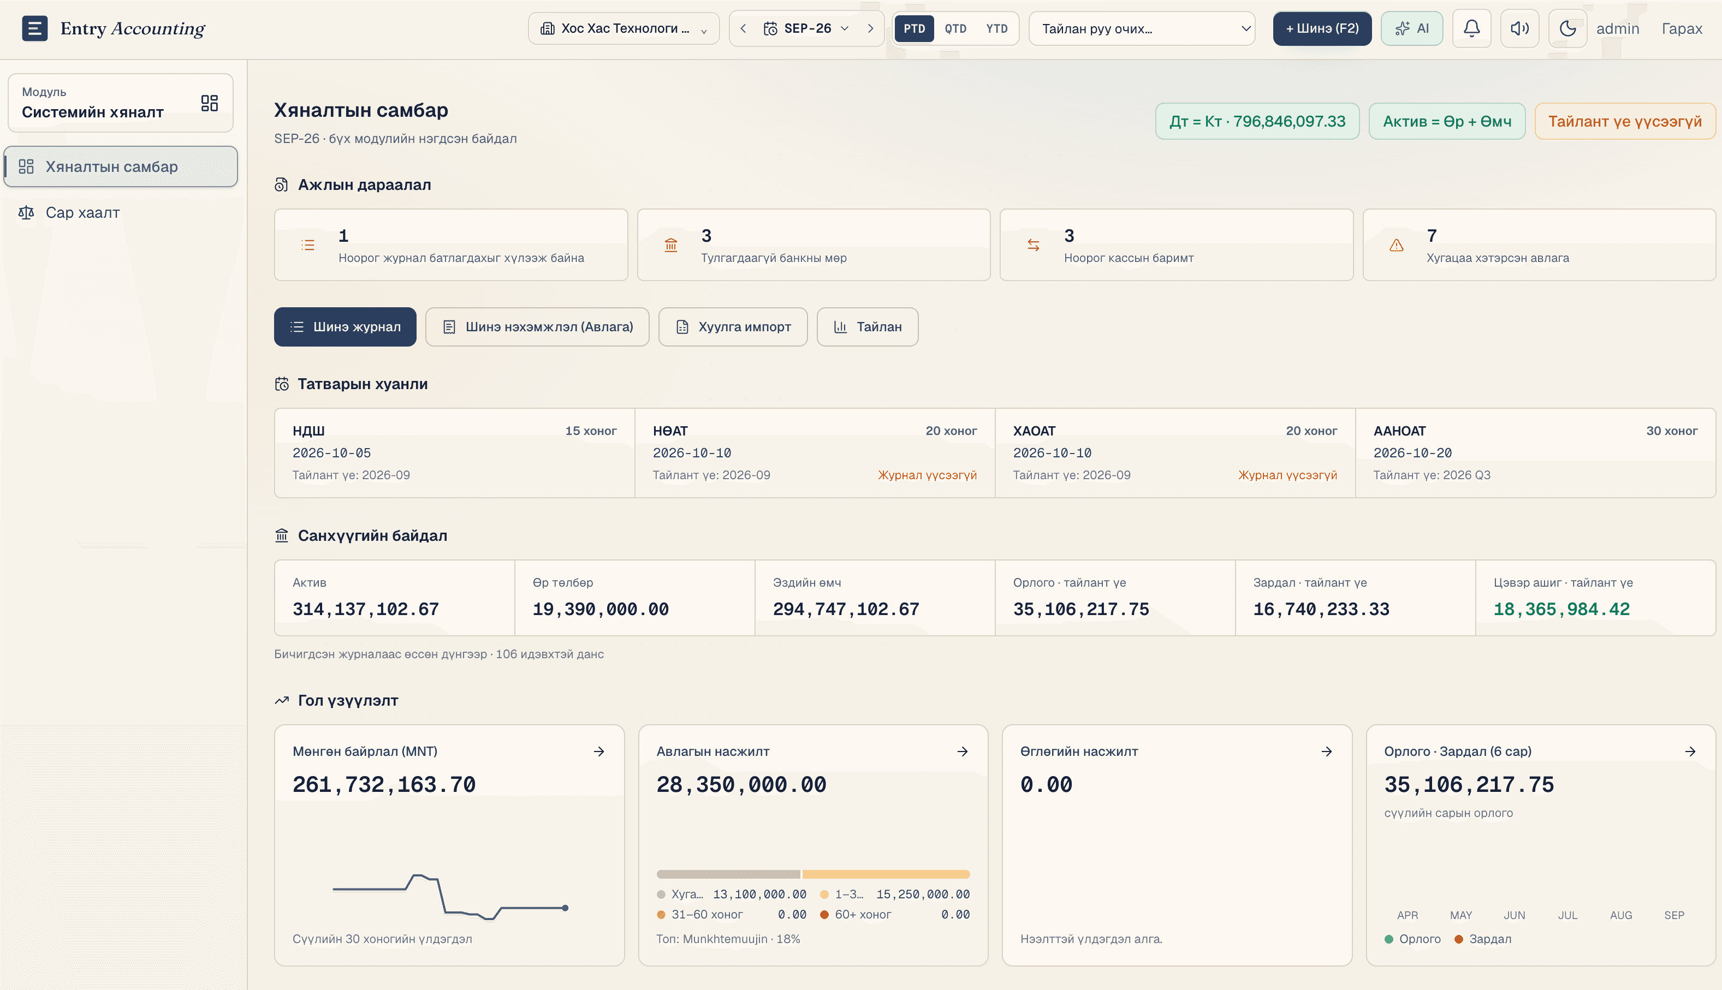Click the '+ Шинэ (F2)' button

point(1322,28)
